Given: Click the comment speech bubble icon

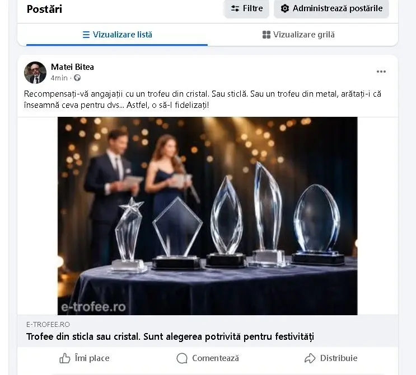Looking at the screenshot, I should 182,358.
